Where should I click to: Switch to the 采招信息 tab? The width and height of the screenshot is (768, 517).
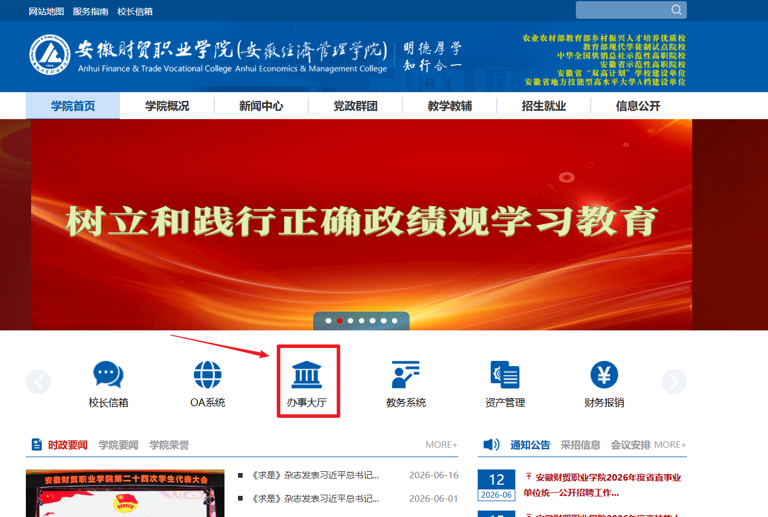(x=581, y=445)
